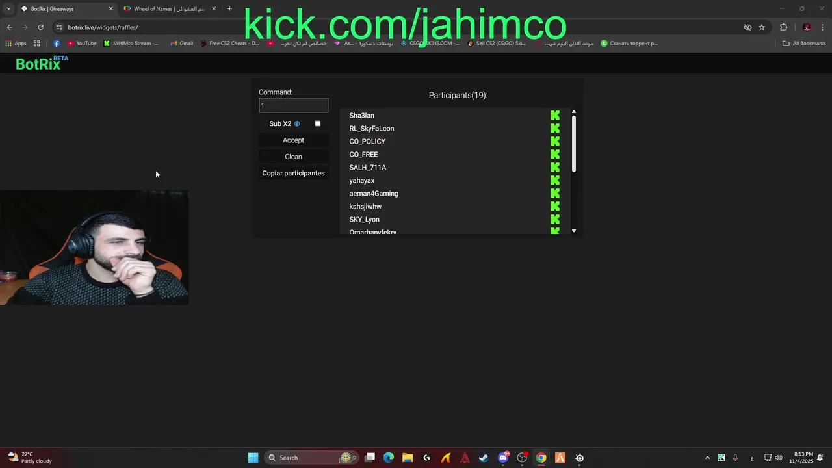Open Steam from taskbar
The height and width of the screenshot is (468, 832).
coord(484,458)
